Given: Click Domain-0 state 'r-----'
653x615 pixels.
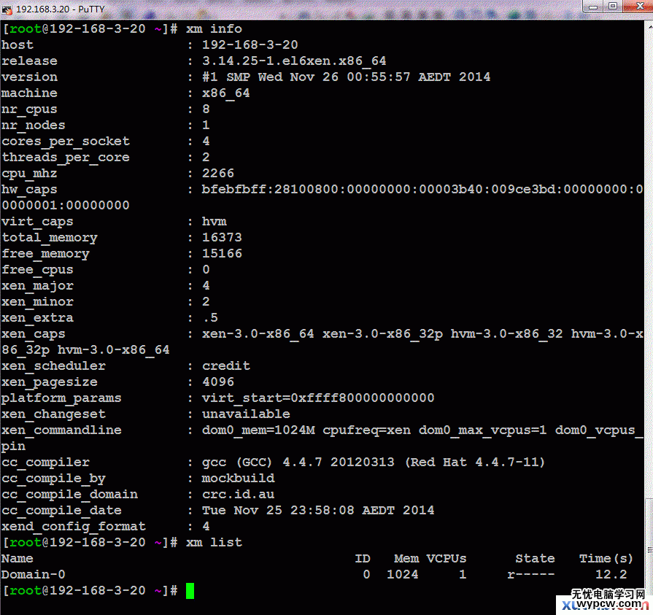Looking at the screenshot, I should pos(530,575).
